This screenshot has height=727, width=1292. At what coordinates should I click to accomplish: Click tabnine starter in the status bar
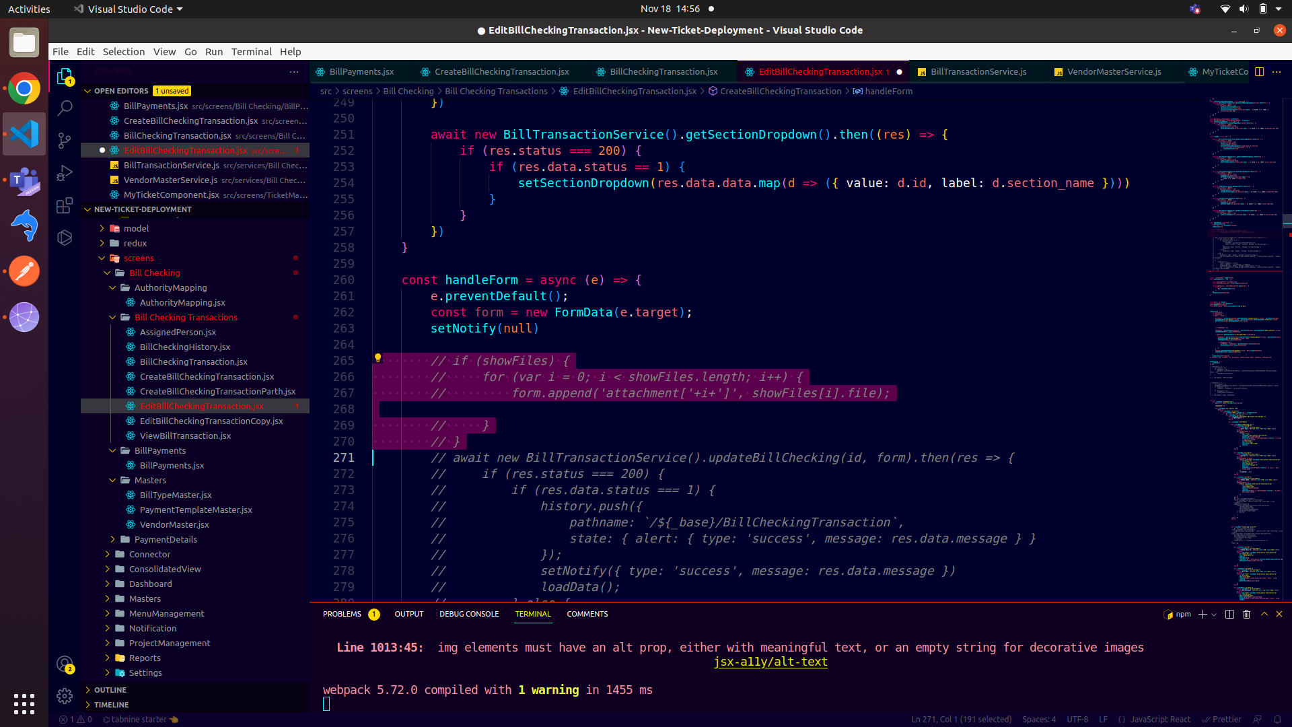click(140, 719)
